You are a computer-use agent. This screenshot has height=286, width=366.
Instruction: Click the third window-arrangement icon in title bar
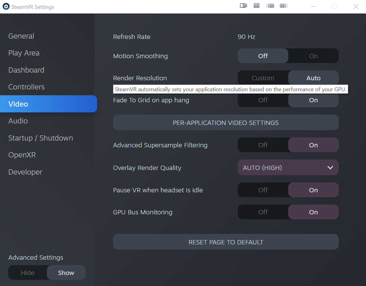point(270,6)
